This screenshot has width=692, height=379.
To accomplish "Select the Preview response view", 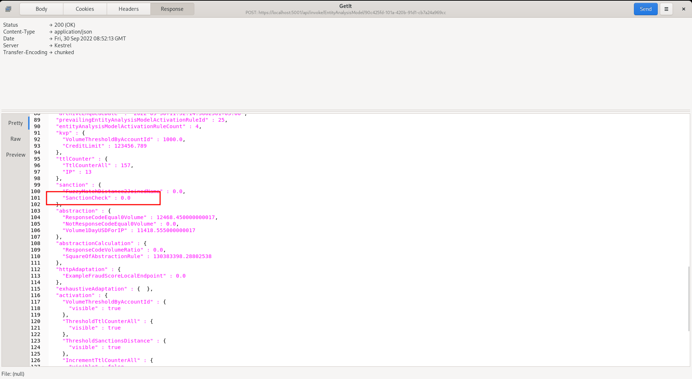I will click(16, 155).
